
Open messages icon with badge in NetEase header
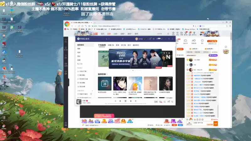tap(158, 39)
